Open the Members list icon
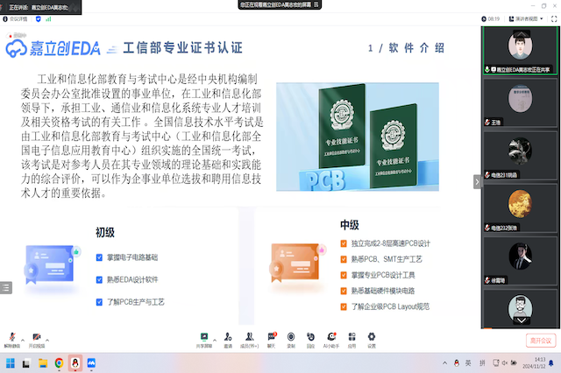 251,337
